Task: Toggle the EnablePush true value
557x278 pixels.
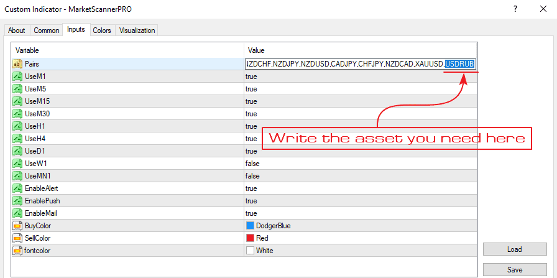Action: pyautogui.click(x=252, y=201)
